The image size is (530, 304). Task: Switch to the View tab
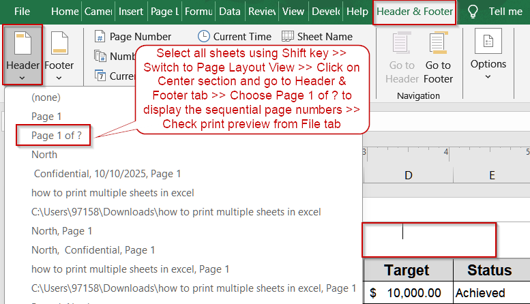point(293,12)
